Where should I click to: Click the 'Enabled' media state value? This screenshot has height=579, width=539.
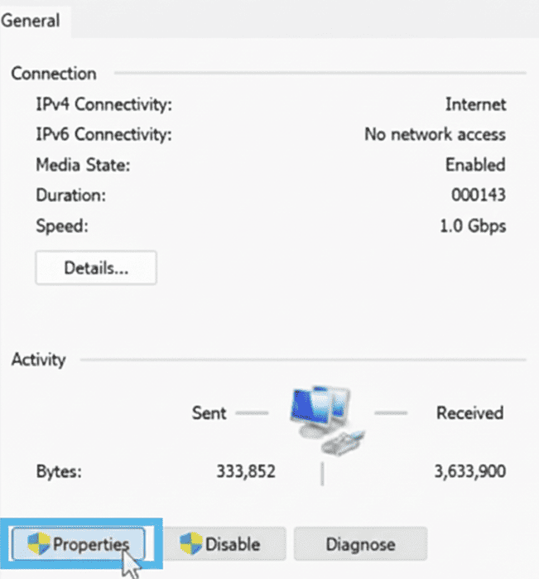(475, 165)
